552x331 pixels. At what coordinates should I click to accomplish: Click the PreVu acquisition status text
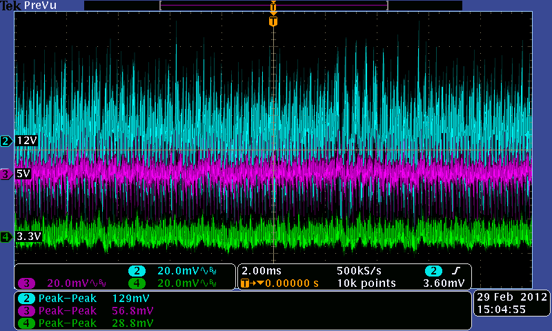40,6
